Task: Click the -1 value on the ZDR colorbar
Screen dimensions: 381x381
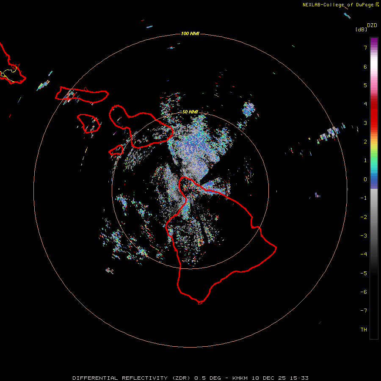Action: point(364,198)
